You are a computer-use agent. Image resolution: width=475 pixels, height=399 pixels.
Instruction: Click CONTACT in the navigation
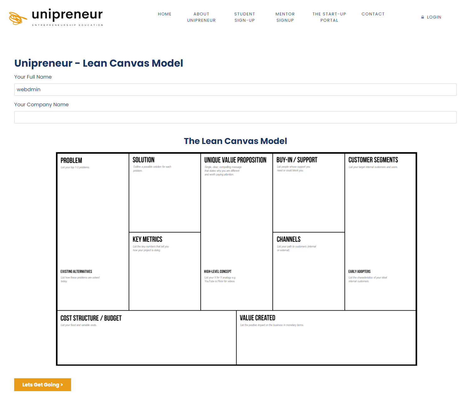[373, 14]
